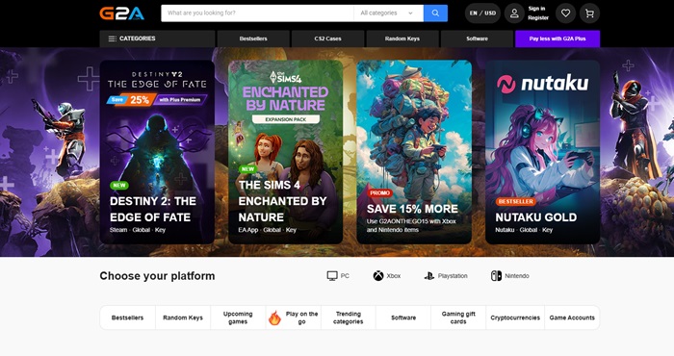674x356 pixels.
Task: Select the Cryptocurrencies quick category
Action: (x=515, y=318)
